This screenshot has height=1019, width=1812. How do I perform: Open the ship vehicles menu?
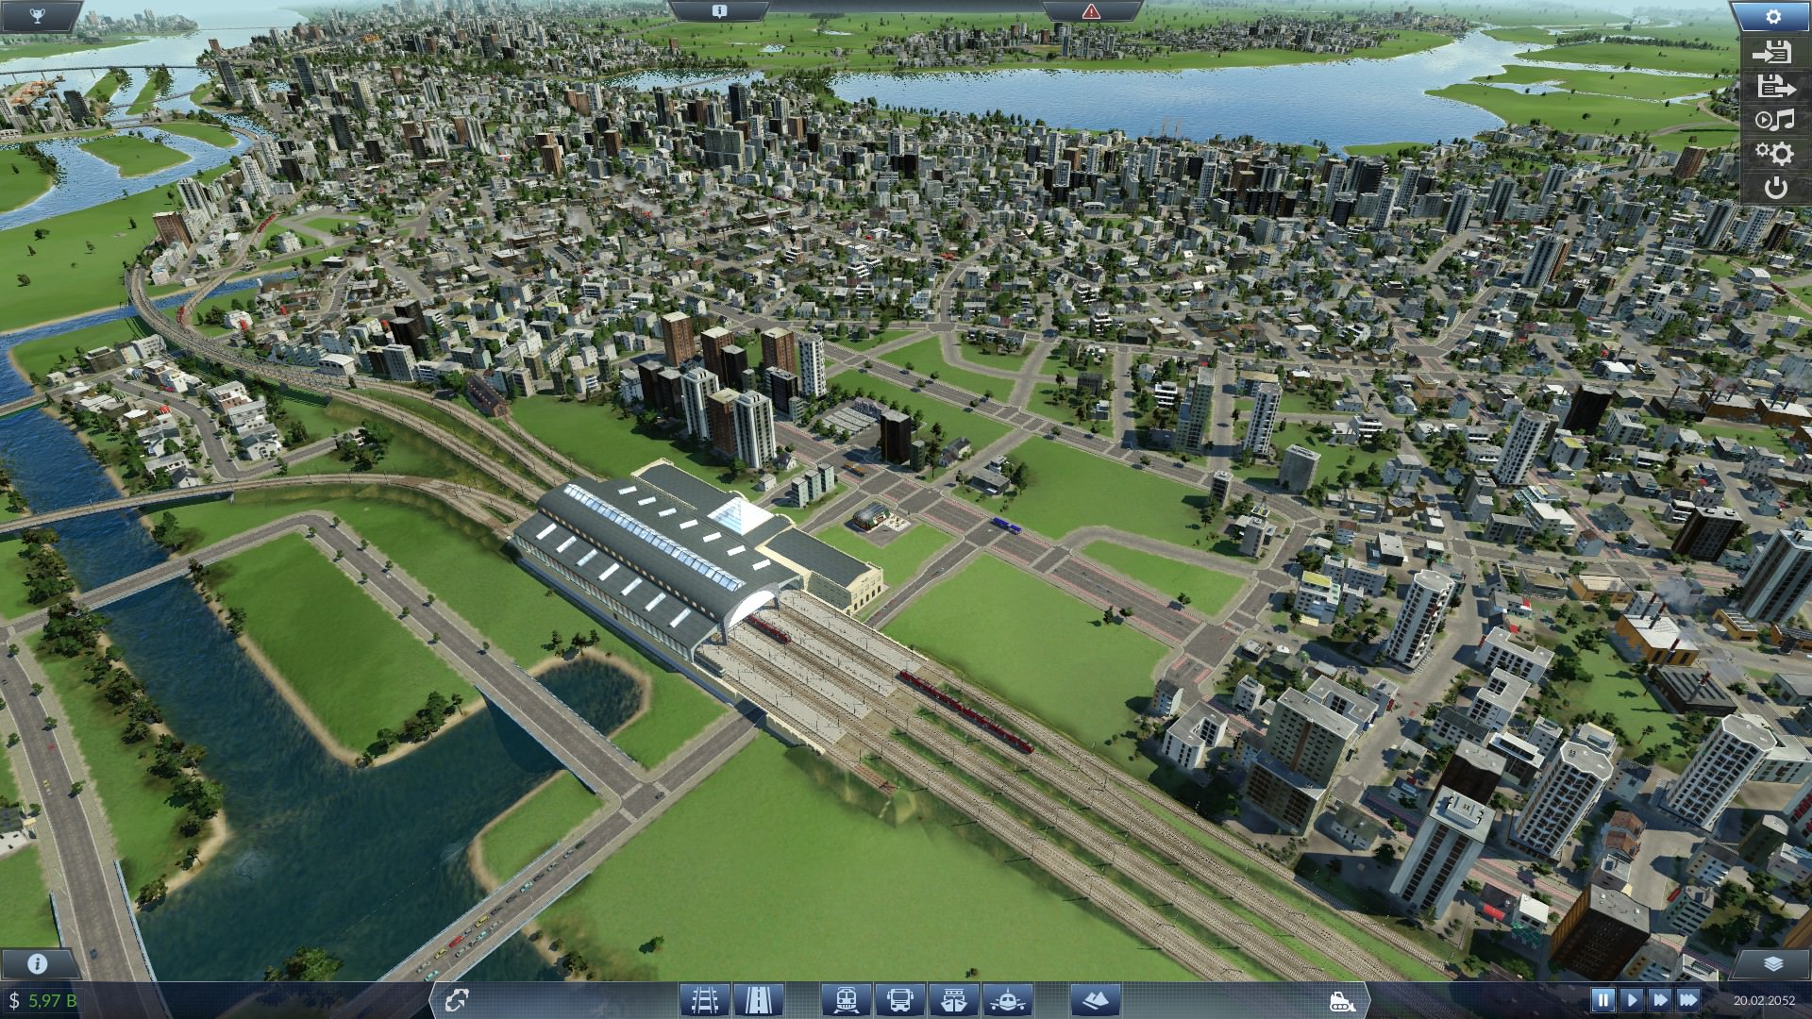tap(953, 999)
